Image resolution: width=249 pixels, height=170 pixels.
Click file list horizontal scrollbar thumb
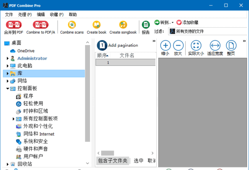click(x=107, y=153)
